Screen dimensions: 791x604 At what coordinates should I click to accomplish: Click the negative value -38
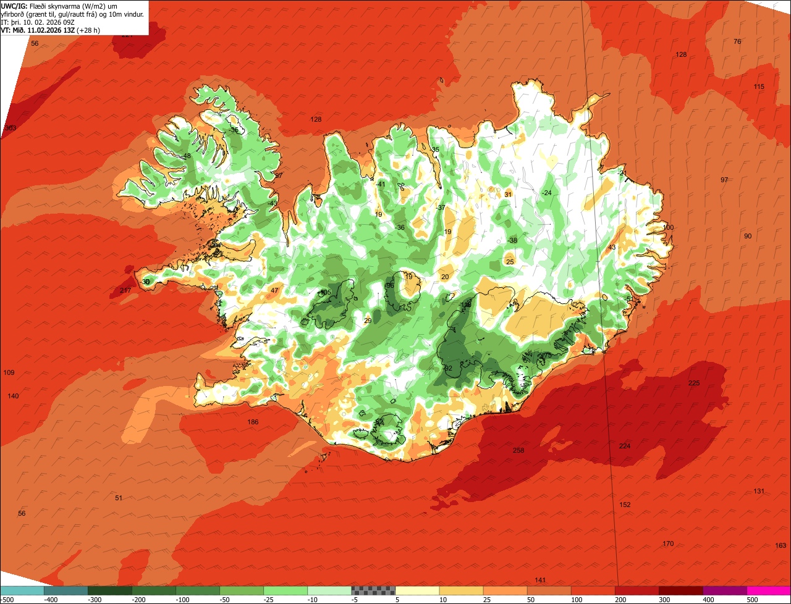[512, 241]
